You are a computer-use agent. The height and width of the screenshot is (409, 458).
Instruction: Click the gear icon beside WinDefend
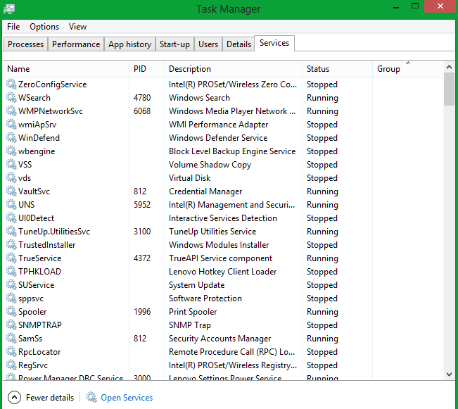pos(11,137)
